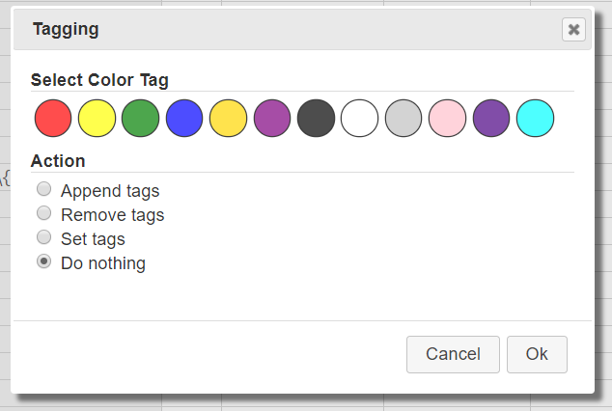Click the Tagging dialog title bar
The height and width of the screenshot is (411, 612).
pyautogui.click(x=290, y=29)
